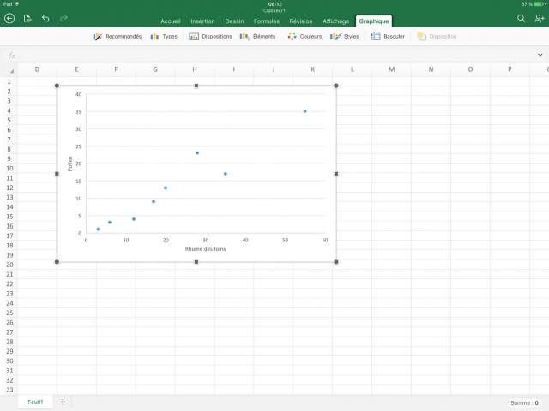This screenshot has height=411, width=549.
Task: Tap the formula bar input field
Action: pos(274,55)
